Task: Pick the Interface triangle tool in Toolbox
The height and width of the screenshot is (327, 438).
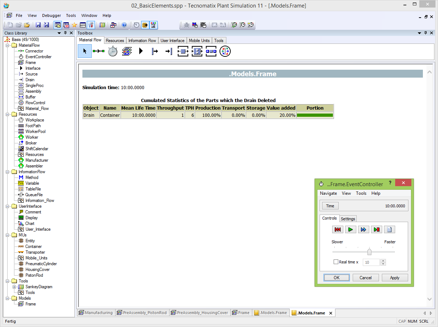Action: click(141, 51)
